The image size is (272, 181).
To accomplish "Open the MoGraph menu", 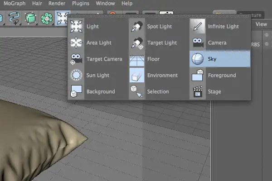I will click(15, 3).
